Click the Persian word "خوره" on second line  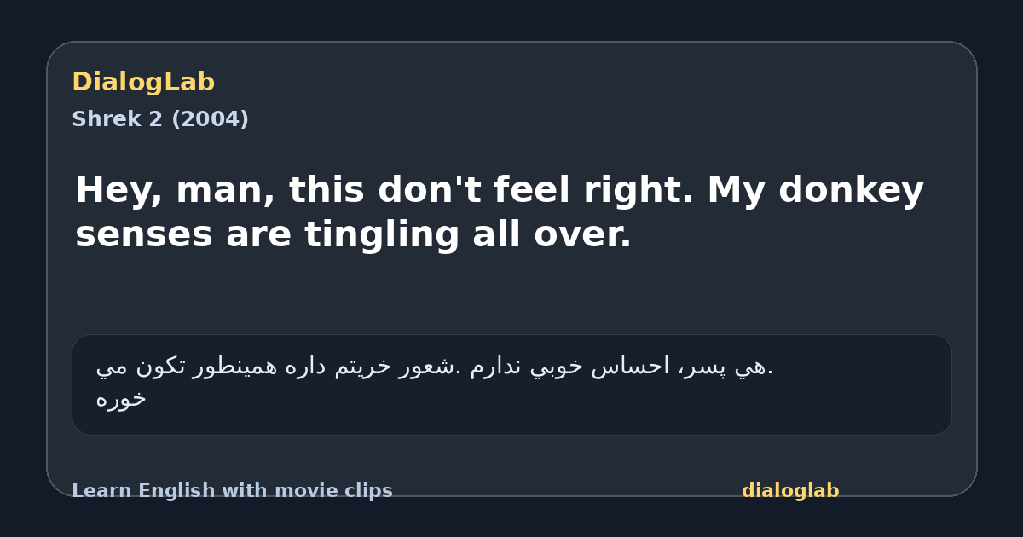click(x=121, y=399)
